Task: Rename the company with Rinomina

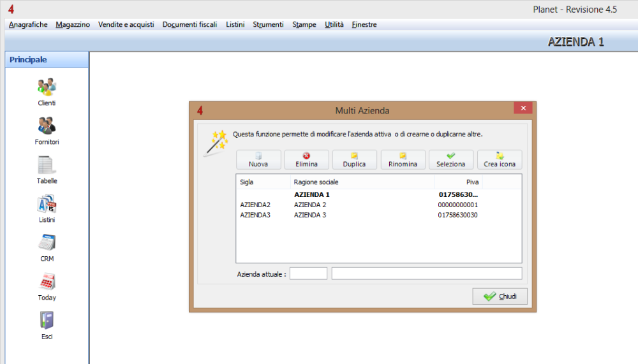Action: pos(403,159)
